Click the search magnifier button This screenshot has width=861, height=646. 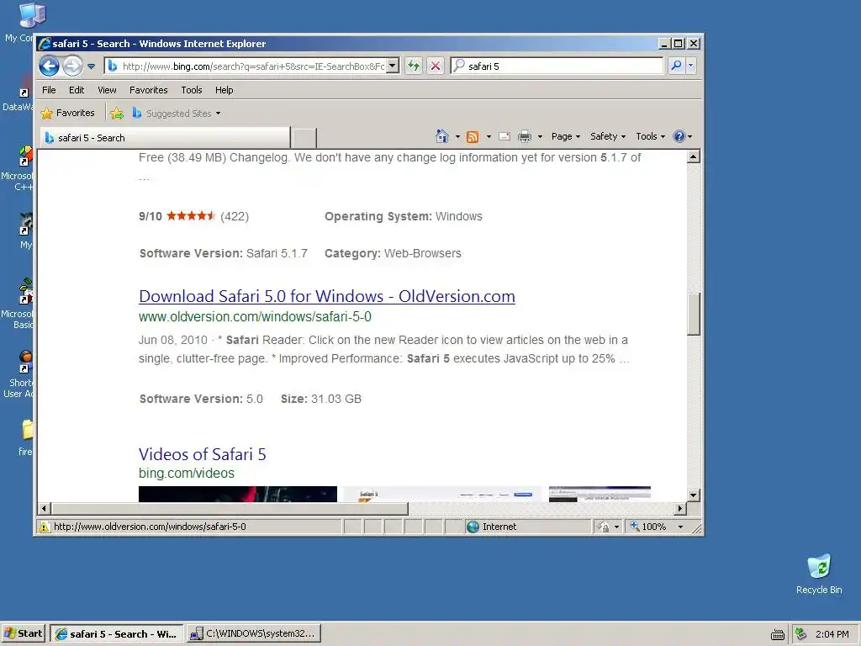(676, 66)
